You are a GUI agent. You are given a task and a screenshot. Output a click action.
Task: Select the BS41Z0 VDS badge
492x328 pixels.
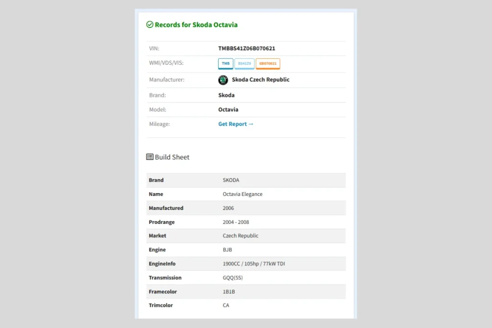(x=245, y=63)
